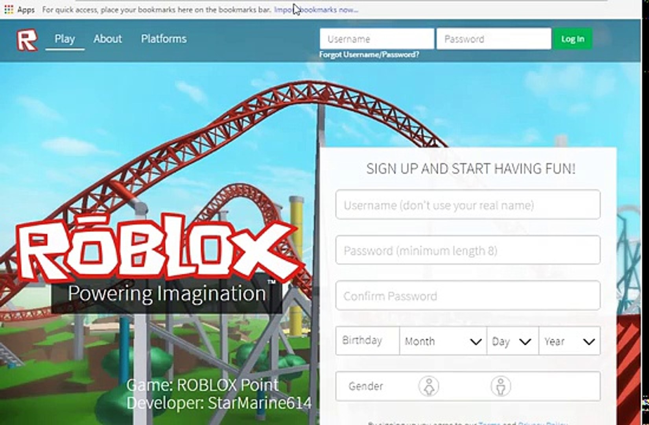
Task: Click the ROBLOX R logo icon
Action: [27, 39]
